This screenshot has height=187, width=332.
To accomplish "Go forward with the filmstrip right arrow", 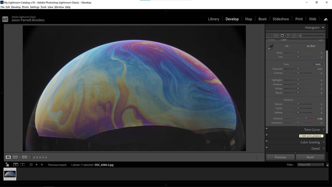I will point(42,165).
